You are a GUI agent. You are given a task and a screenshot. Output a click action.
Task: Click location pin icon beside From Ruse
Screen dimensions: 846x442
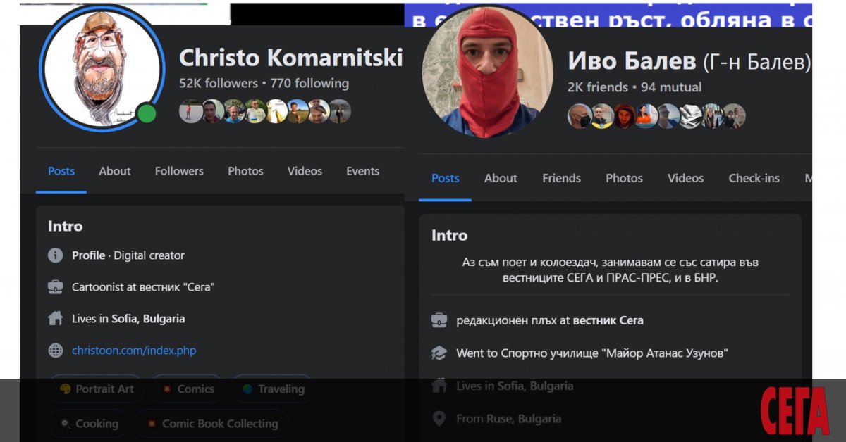[x=439, y=419]
